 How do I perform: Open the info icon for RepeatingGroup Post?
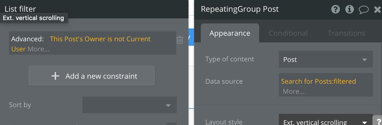[349, 9]
